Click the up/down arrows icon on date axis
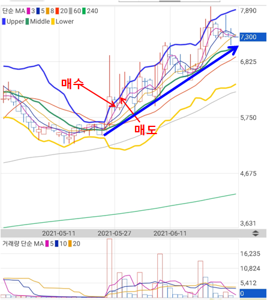267x300 pixels. coord(256,233)
